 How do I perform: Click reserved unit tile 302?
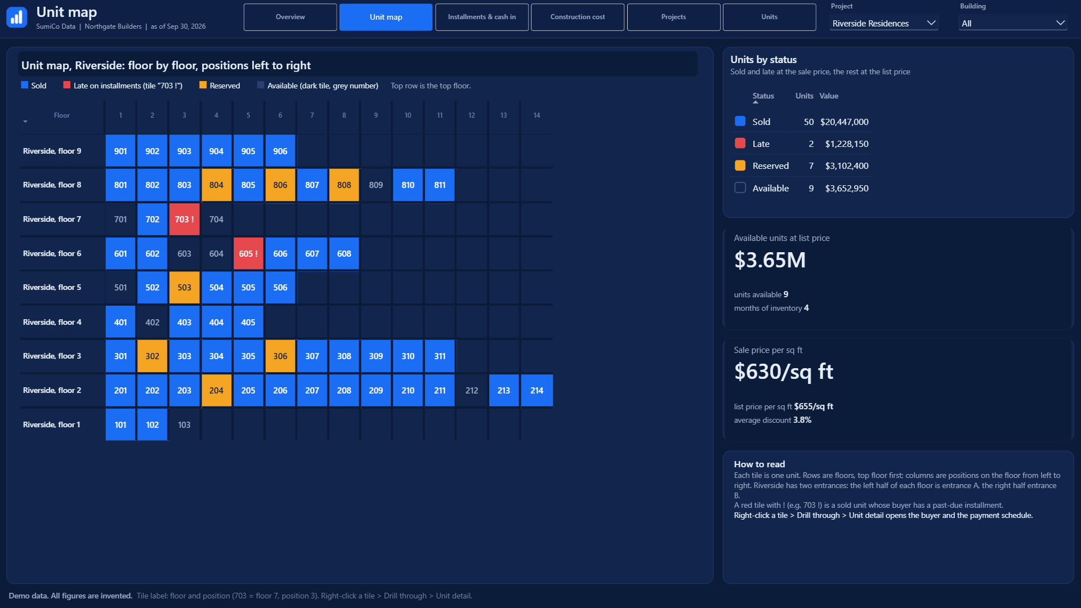pyautogui.click(x=152, y=356)
